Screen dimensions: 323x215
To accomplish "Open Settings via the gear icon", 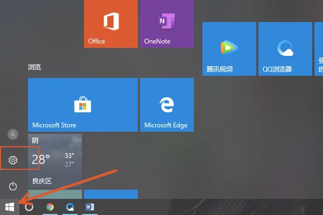I will pyautogui.click(x=13, y=160).
